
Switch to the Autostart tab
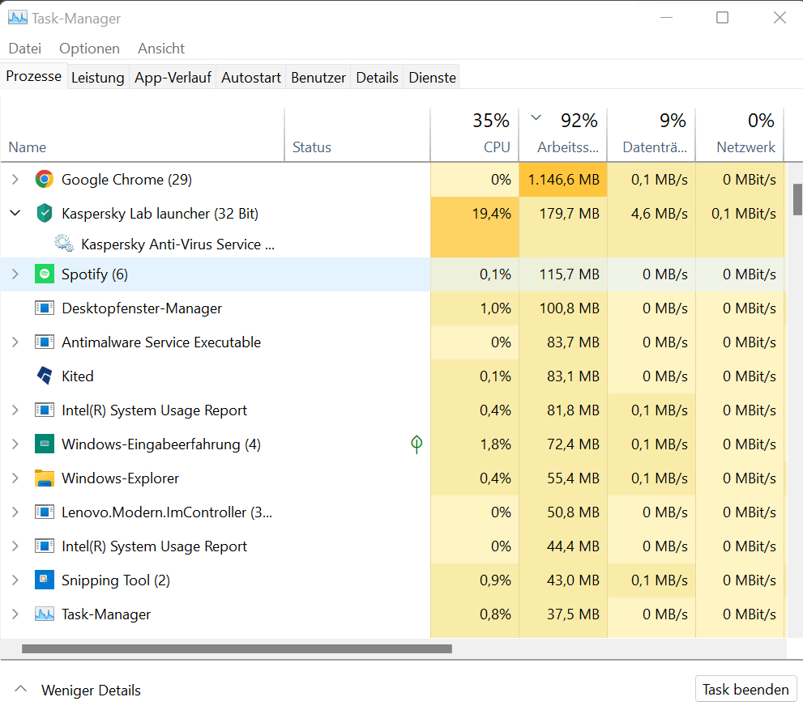tap(251, 77)
